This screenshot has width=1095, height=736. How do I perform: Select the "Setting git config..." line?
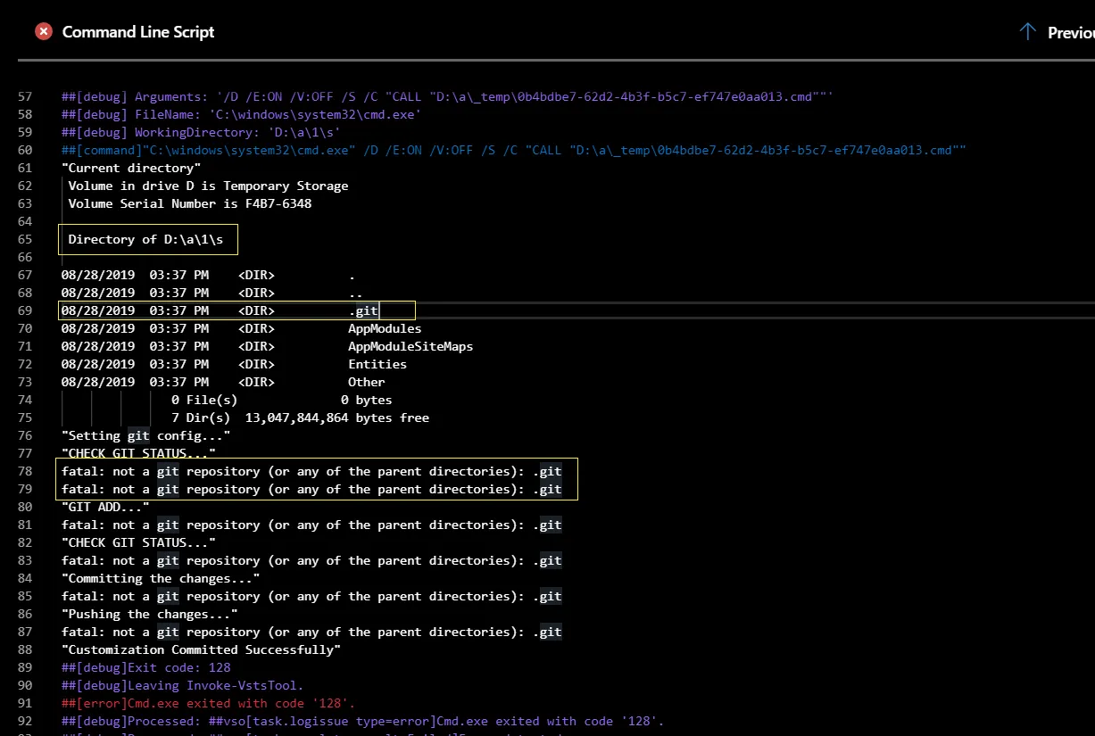pos(145,435)
